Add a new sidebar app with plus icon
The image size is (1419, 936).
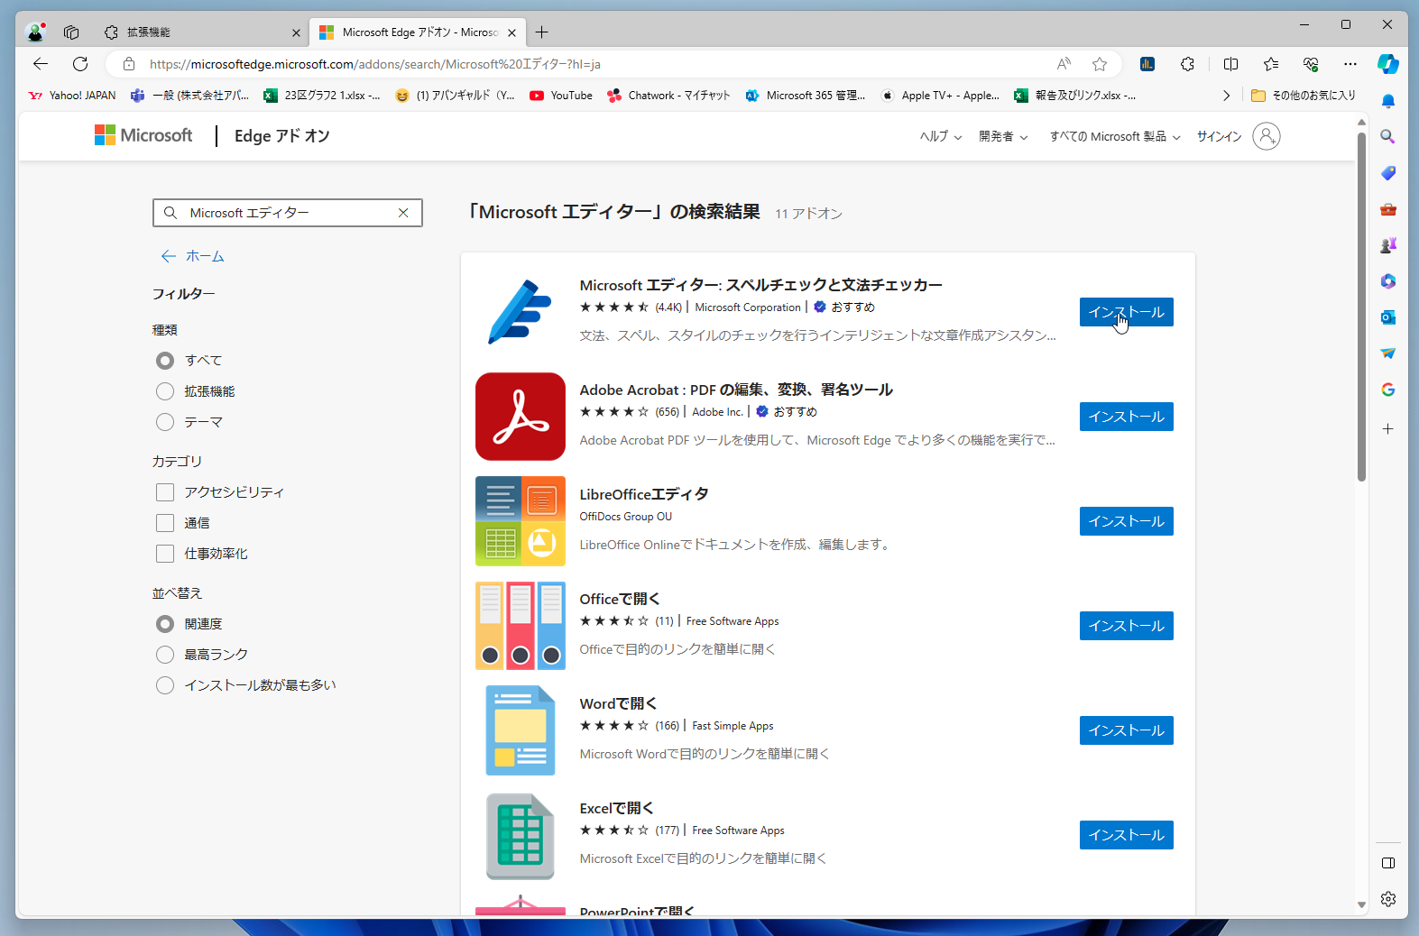1388,429
